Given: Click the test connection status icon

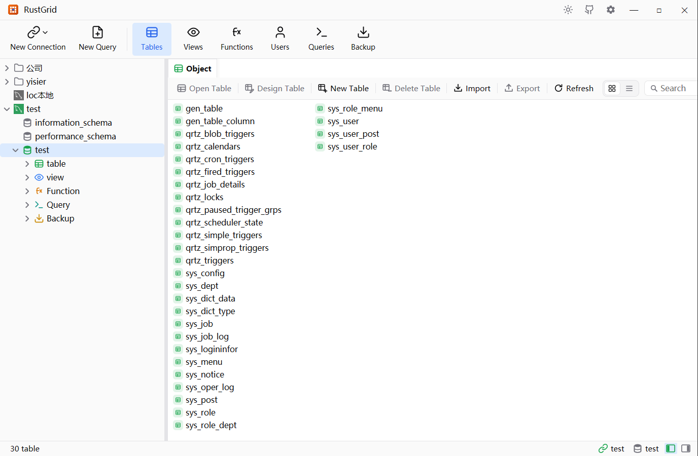Looking at the screenshot, I should [x=603, y=448].
